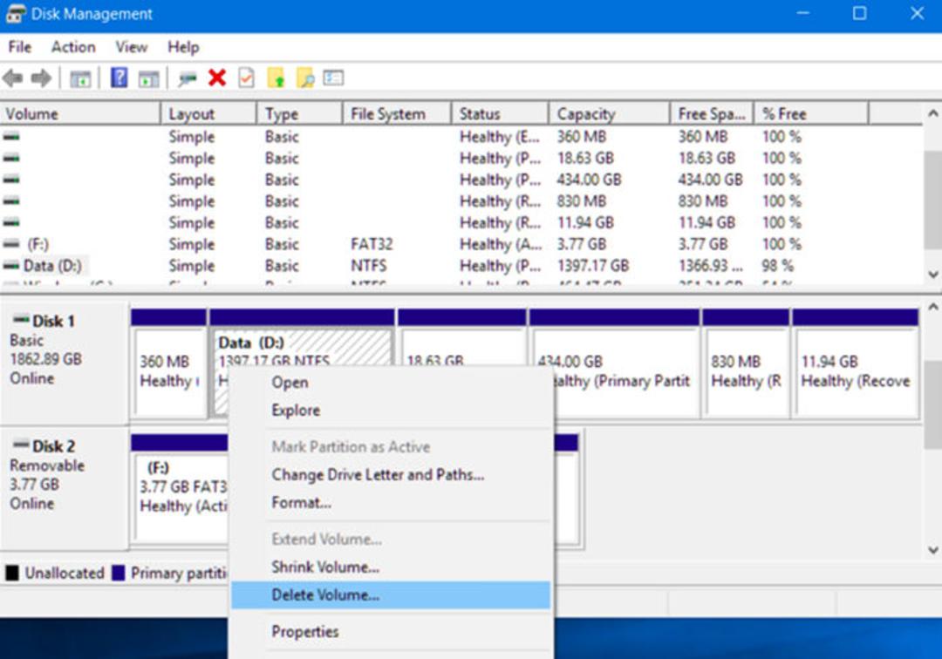Open the File menu
Viewport: 942px width, 659px height.
coord(19,47)
